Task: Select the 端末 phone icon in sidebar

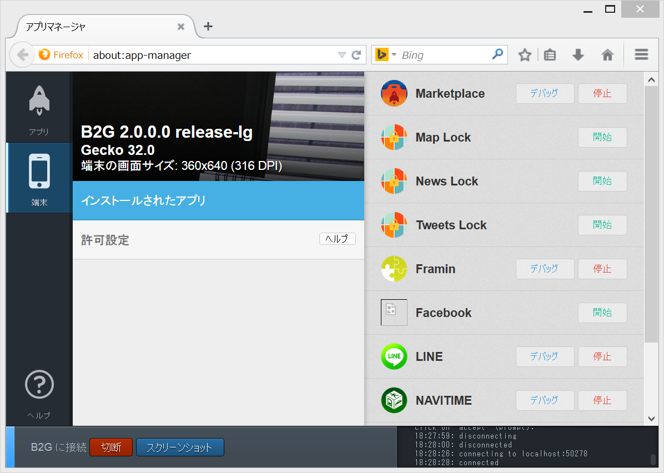Action: click(x=39, y=178)
